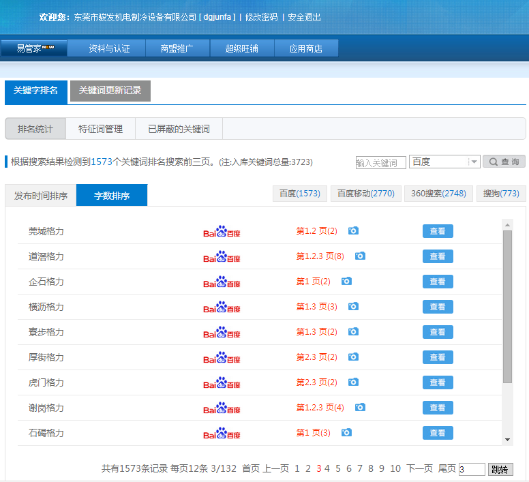Click the Baidu logo in 虎门格力 row

pos(222,382)
